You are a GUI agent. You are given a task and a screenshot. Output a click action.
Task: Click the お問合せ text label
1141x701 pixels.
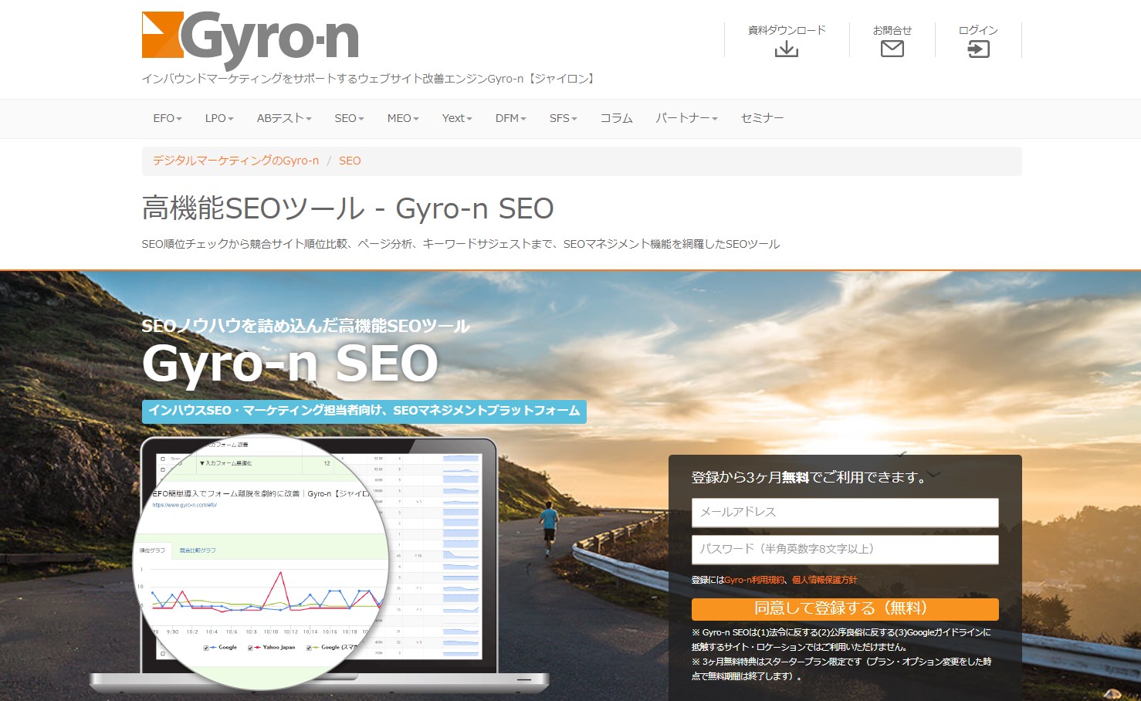pos(892,30)
